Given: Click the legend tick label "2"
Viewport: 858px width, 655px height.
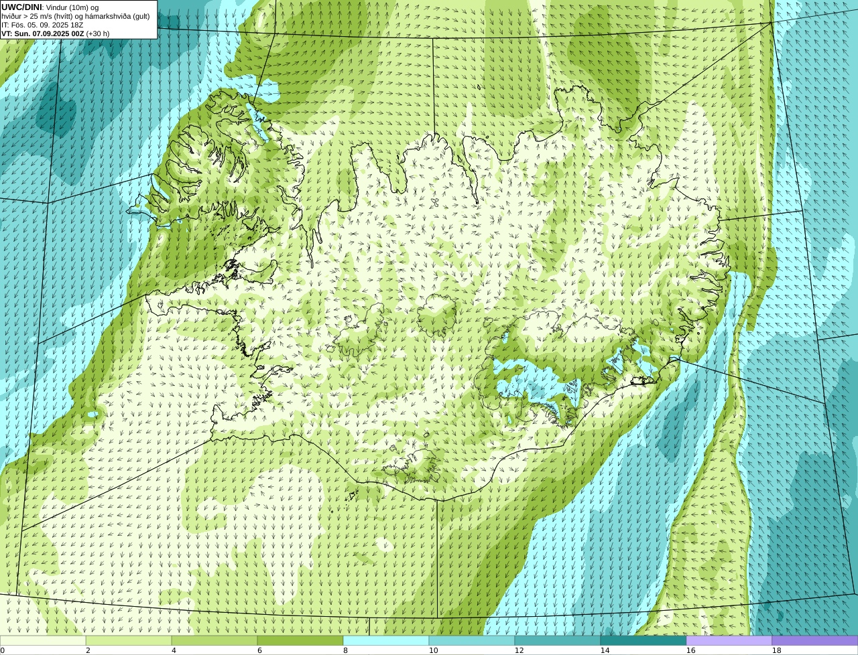Looking at the screenshot, I should pyautogui.click(x=88, y=650).
